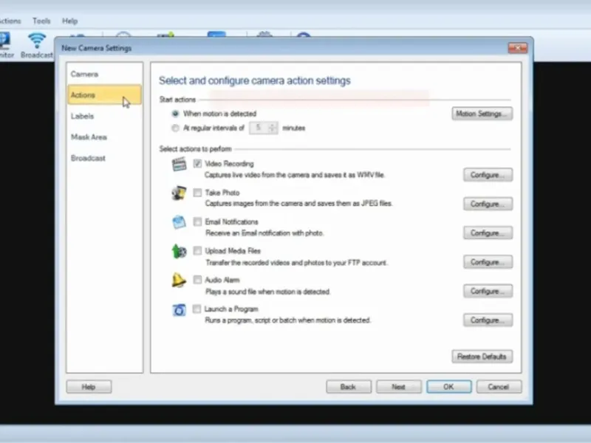Click the Email Notifications envelope icon
Screen dimensions: 591x443
(179, 222)
